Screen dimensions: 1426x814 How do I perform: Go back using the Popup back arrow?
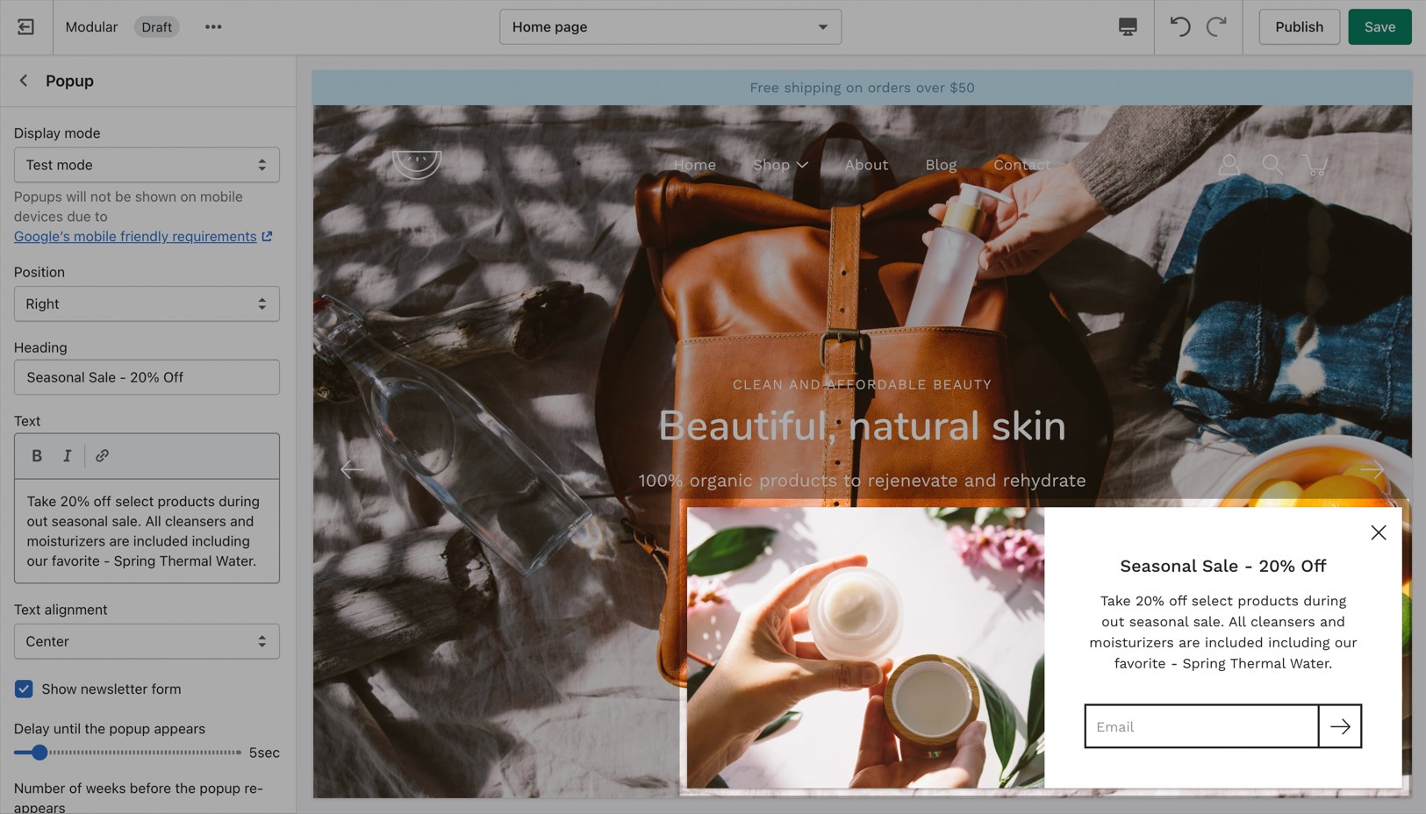coord(24,81)
